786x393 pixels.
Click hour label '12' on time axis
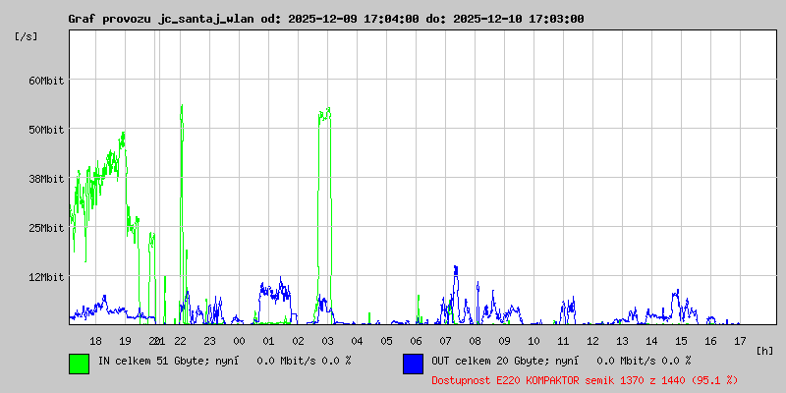click(x=593, y=341)
